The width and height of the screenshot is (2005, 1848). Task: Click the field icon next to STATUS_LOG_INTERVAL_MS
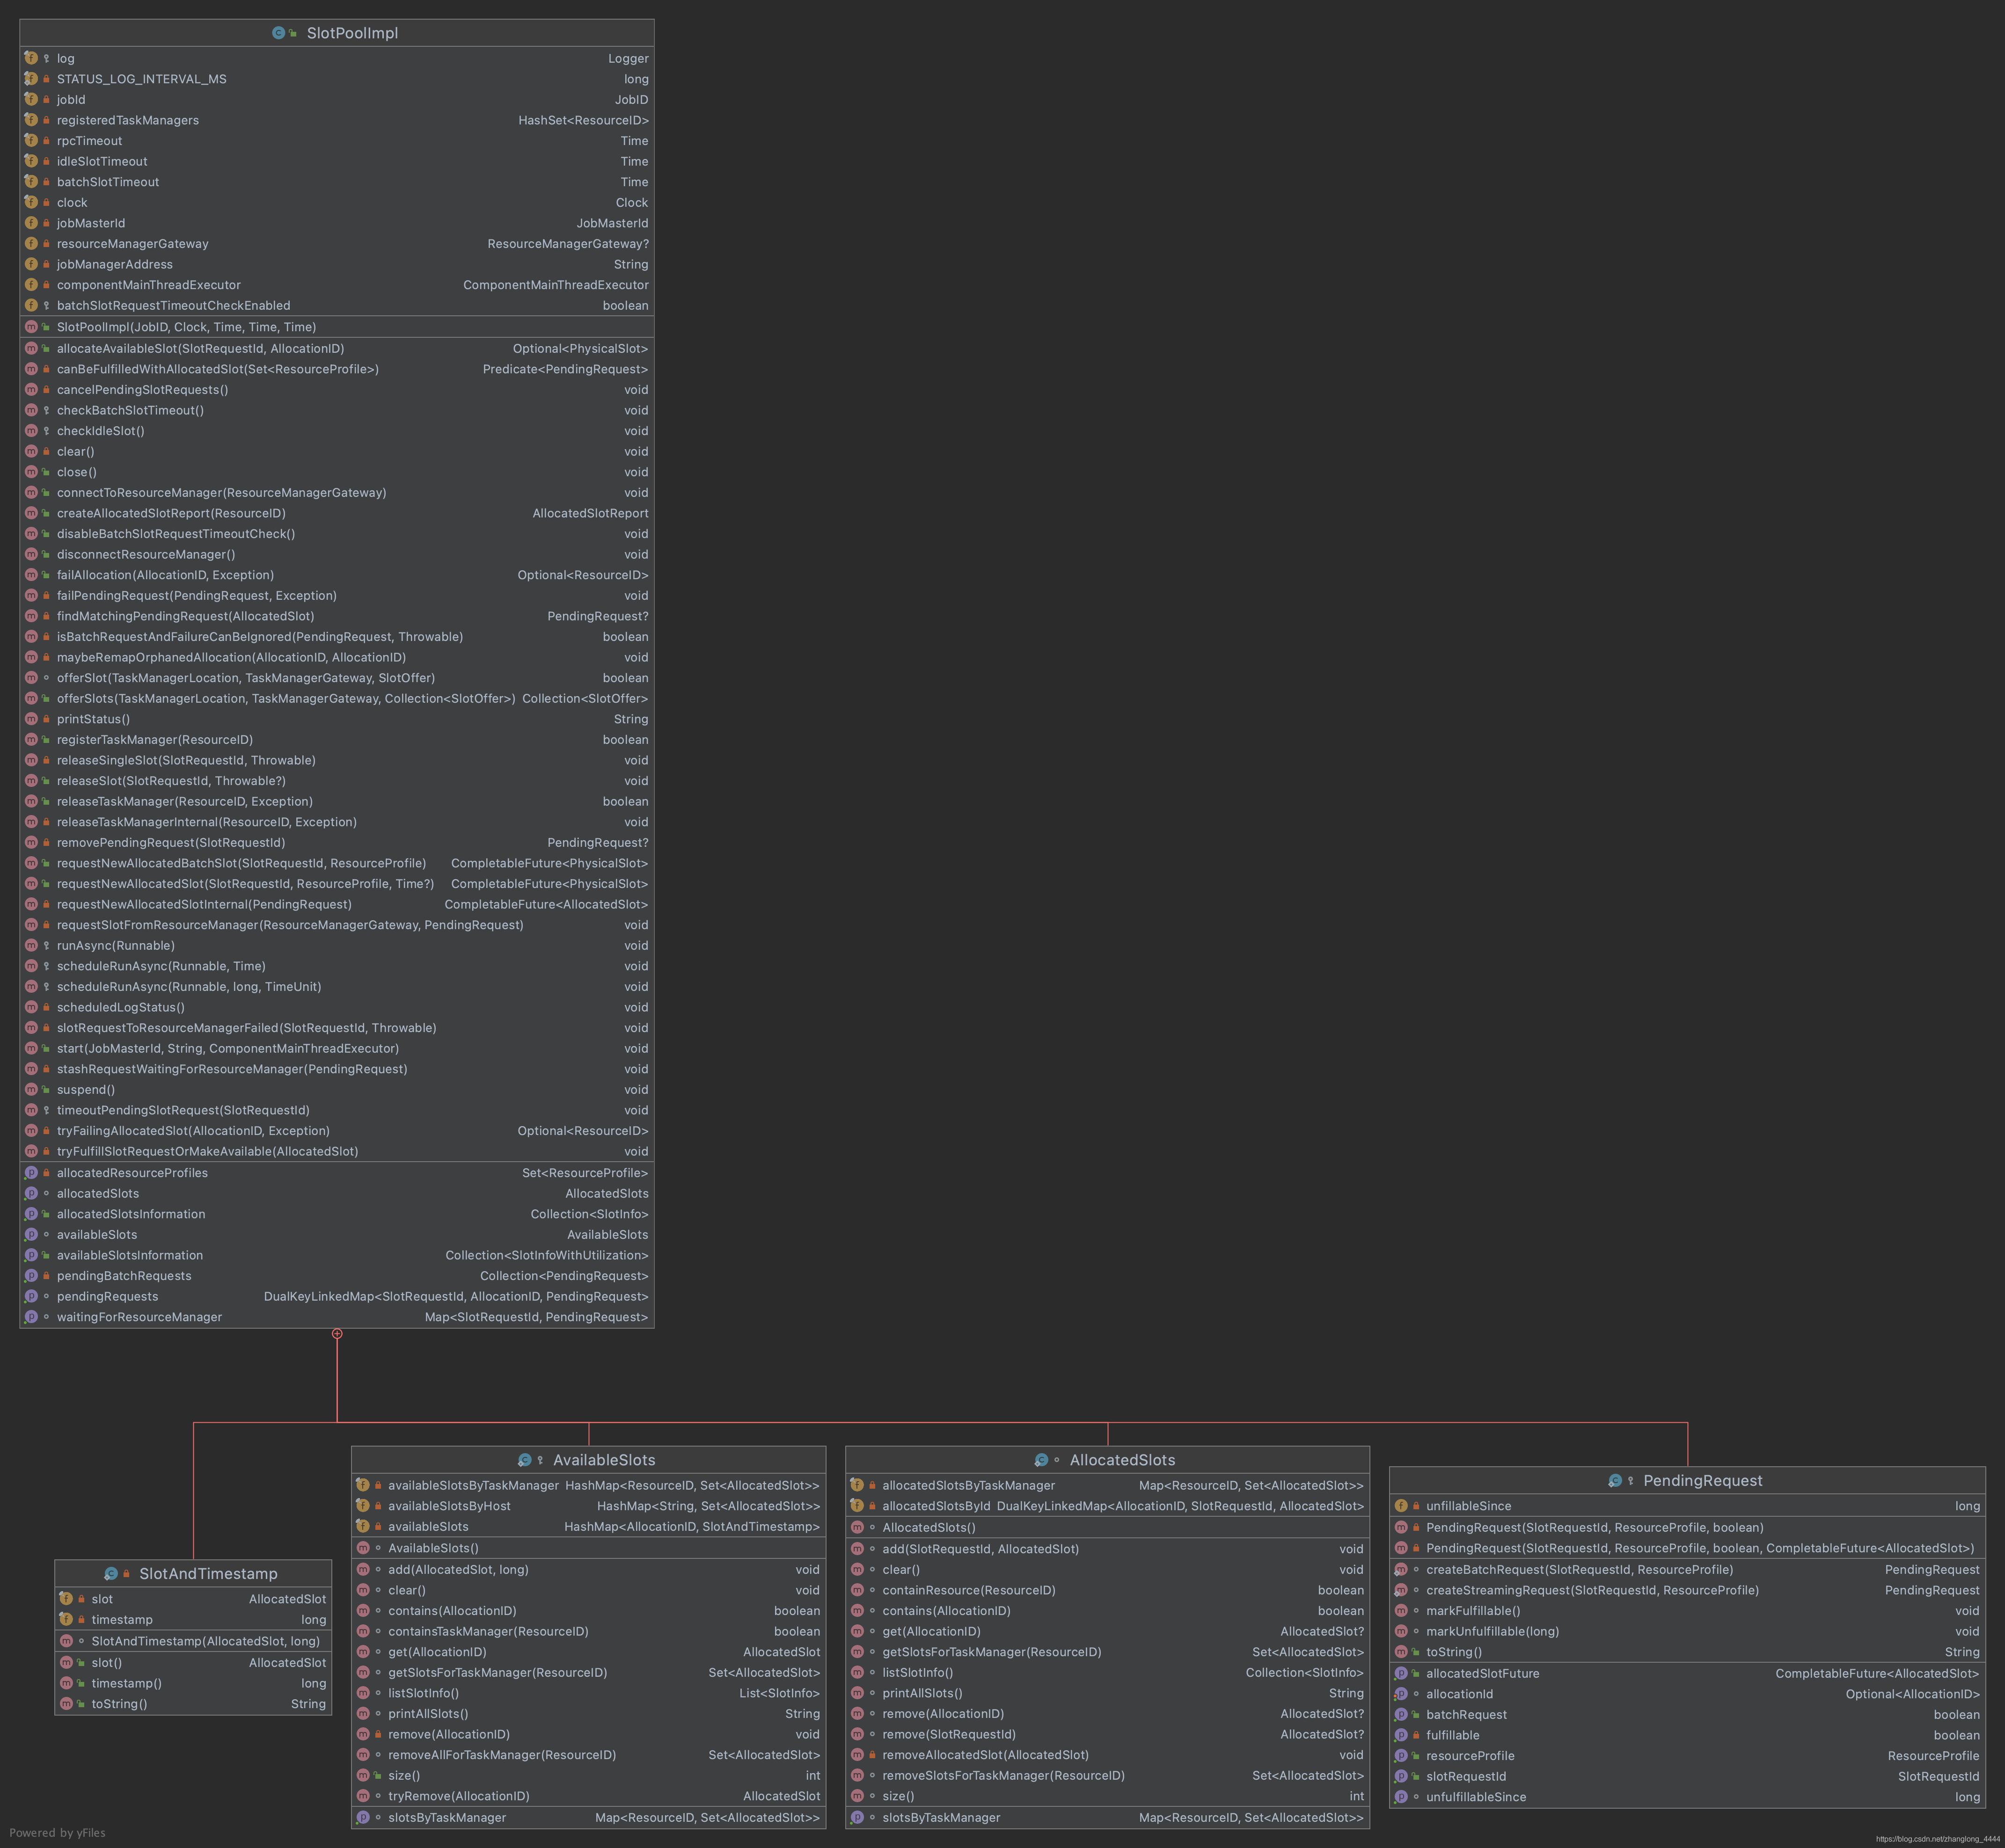(31, 79)
